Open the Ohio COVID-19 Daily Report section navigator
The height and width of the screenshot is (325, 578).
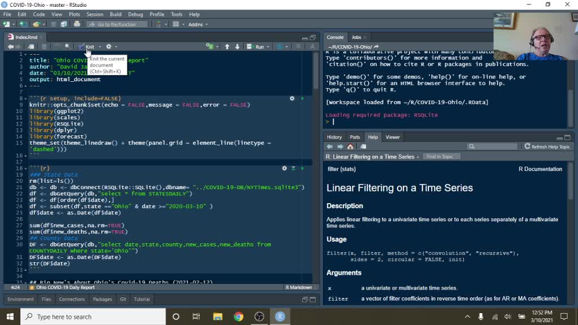[x=64, y=287]
